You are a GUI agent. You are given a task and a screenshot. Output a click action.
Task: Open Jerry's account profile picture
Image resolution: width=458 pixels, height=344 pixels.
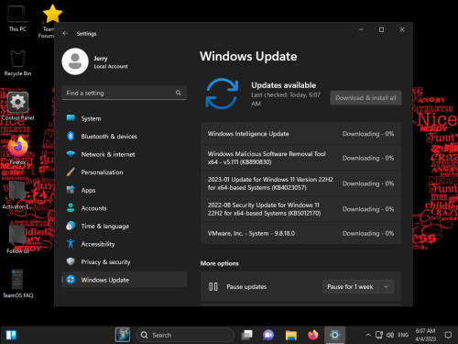tap(75, 61)
